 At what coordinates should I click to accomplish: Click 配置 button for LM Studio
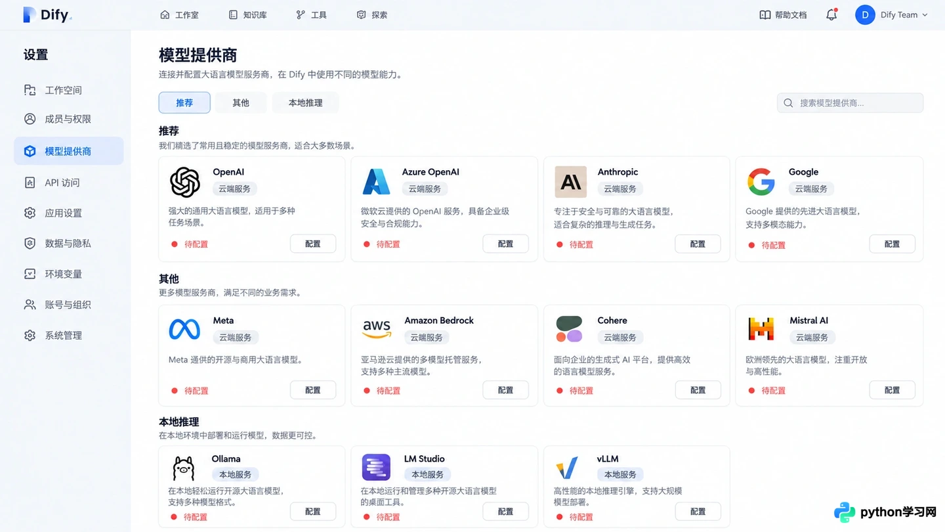(505, 512)
